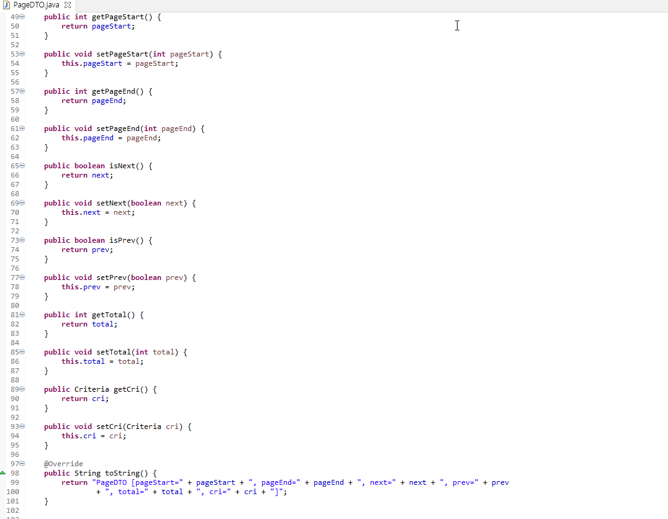Click the Criteria return type of getCri
This screenshot has height=519, width=668.
92,389
